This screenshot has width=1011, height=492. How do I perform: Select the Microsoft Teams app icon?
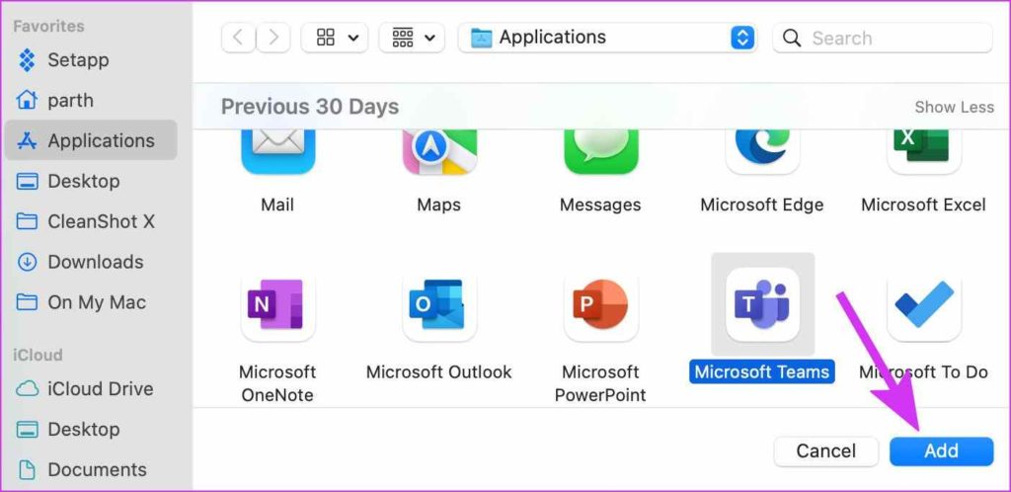coord(763,304)
